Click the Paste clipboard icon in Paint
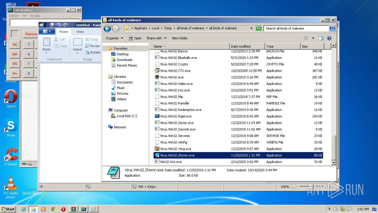This screenshot has width=378, height=213. point(47,42)
